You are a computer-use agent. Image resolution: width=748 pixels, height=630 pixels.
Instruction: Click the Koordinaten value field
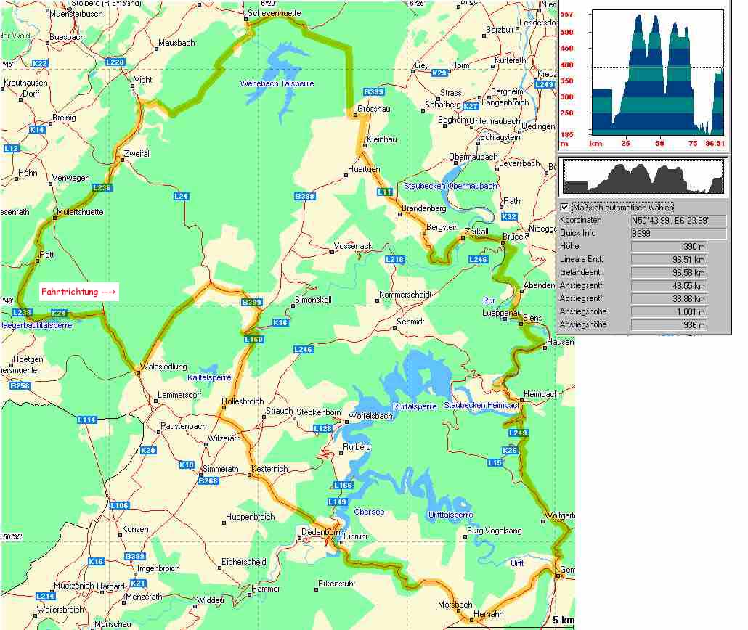click(678, 220)
